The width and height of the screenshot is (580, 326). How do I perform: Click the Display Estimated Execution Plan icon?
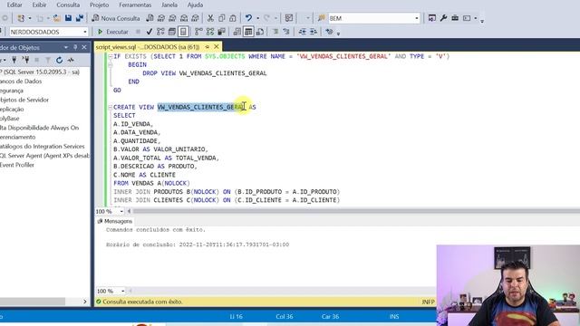tap(160, 32)
